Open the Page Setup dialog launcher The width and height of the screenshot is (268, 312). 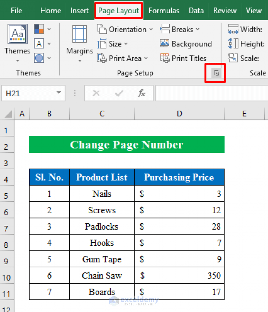[216, 73]
